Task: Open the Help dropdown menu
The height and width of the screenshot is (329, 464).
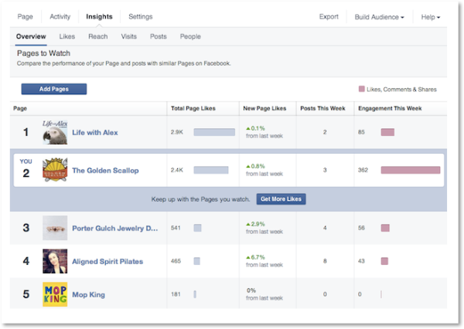Action: (x=431, y=17)
